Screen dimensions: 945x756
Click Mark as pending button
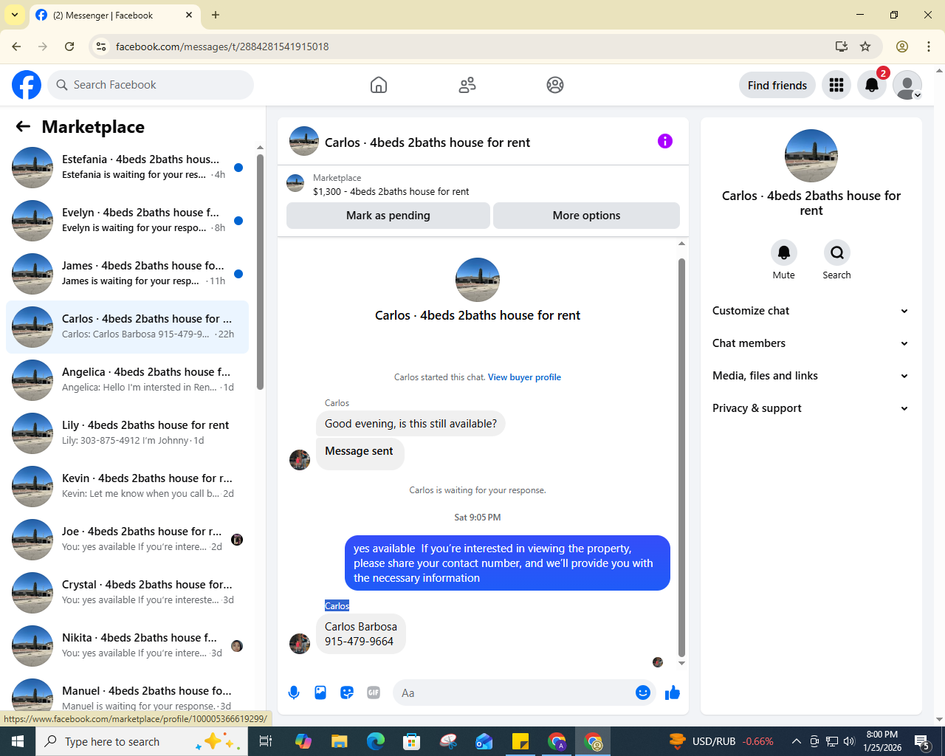point(388,216)
